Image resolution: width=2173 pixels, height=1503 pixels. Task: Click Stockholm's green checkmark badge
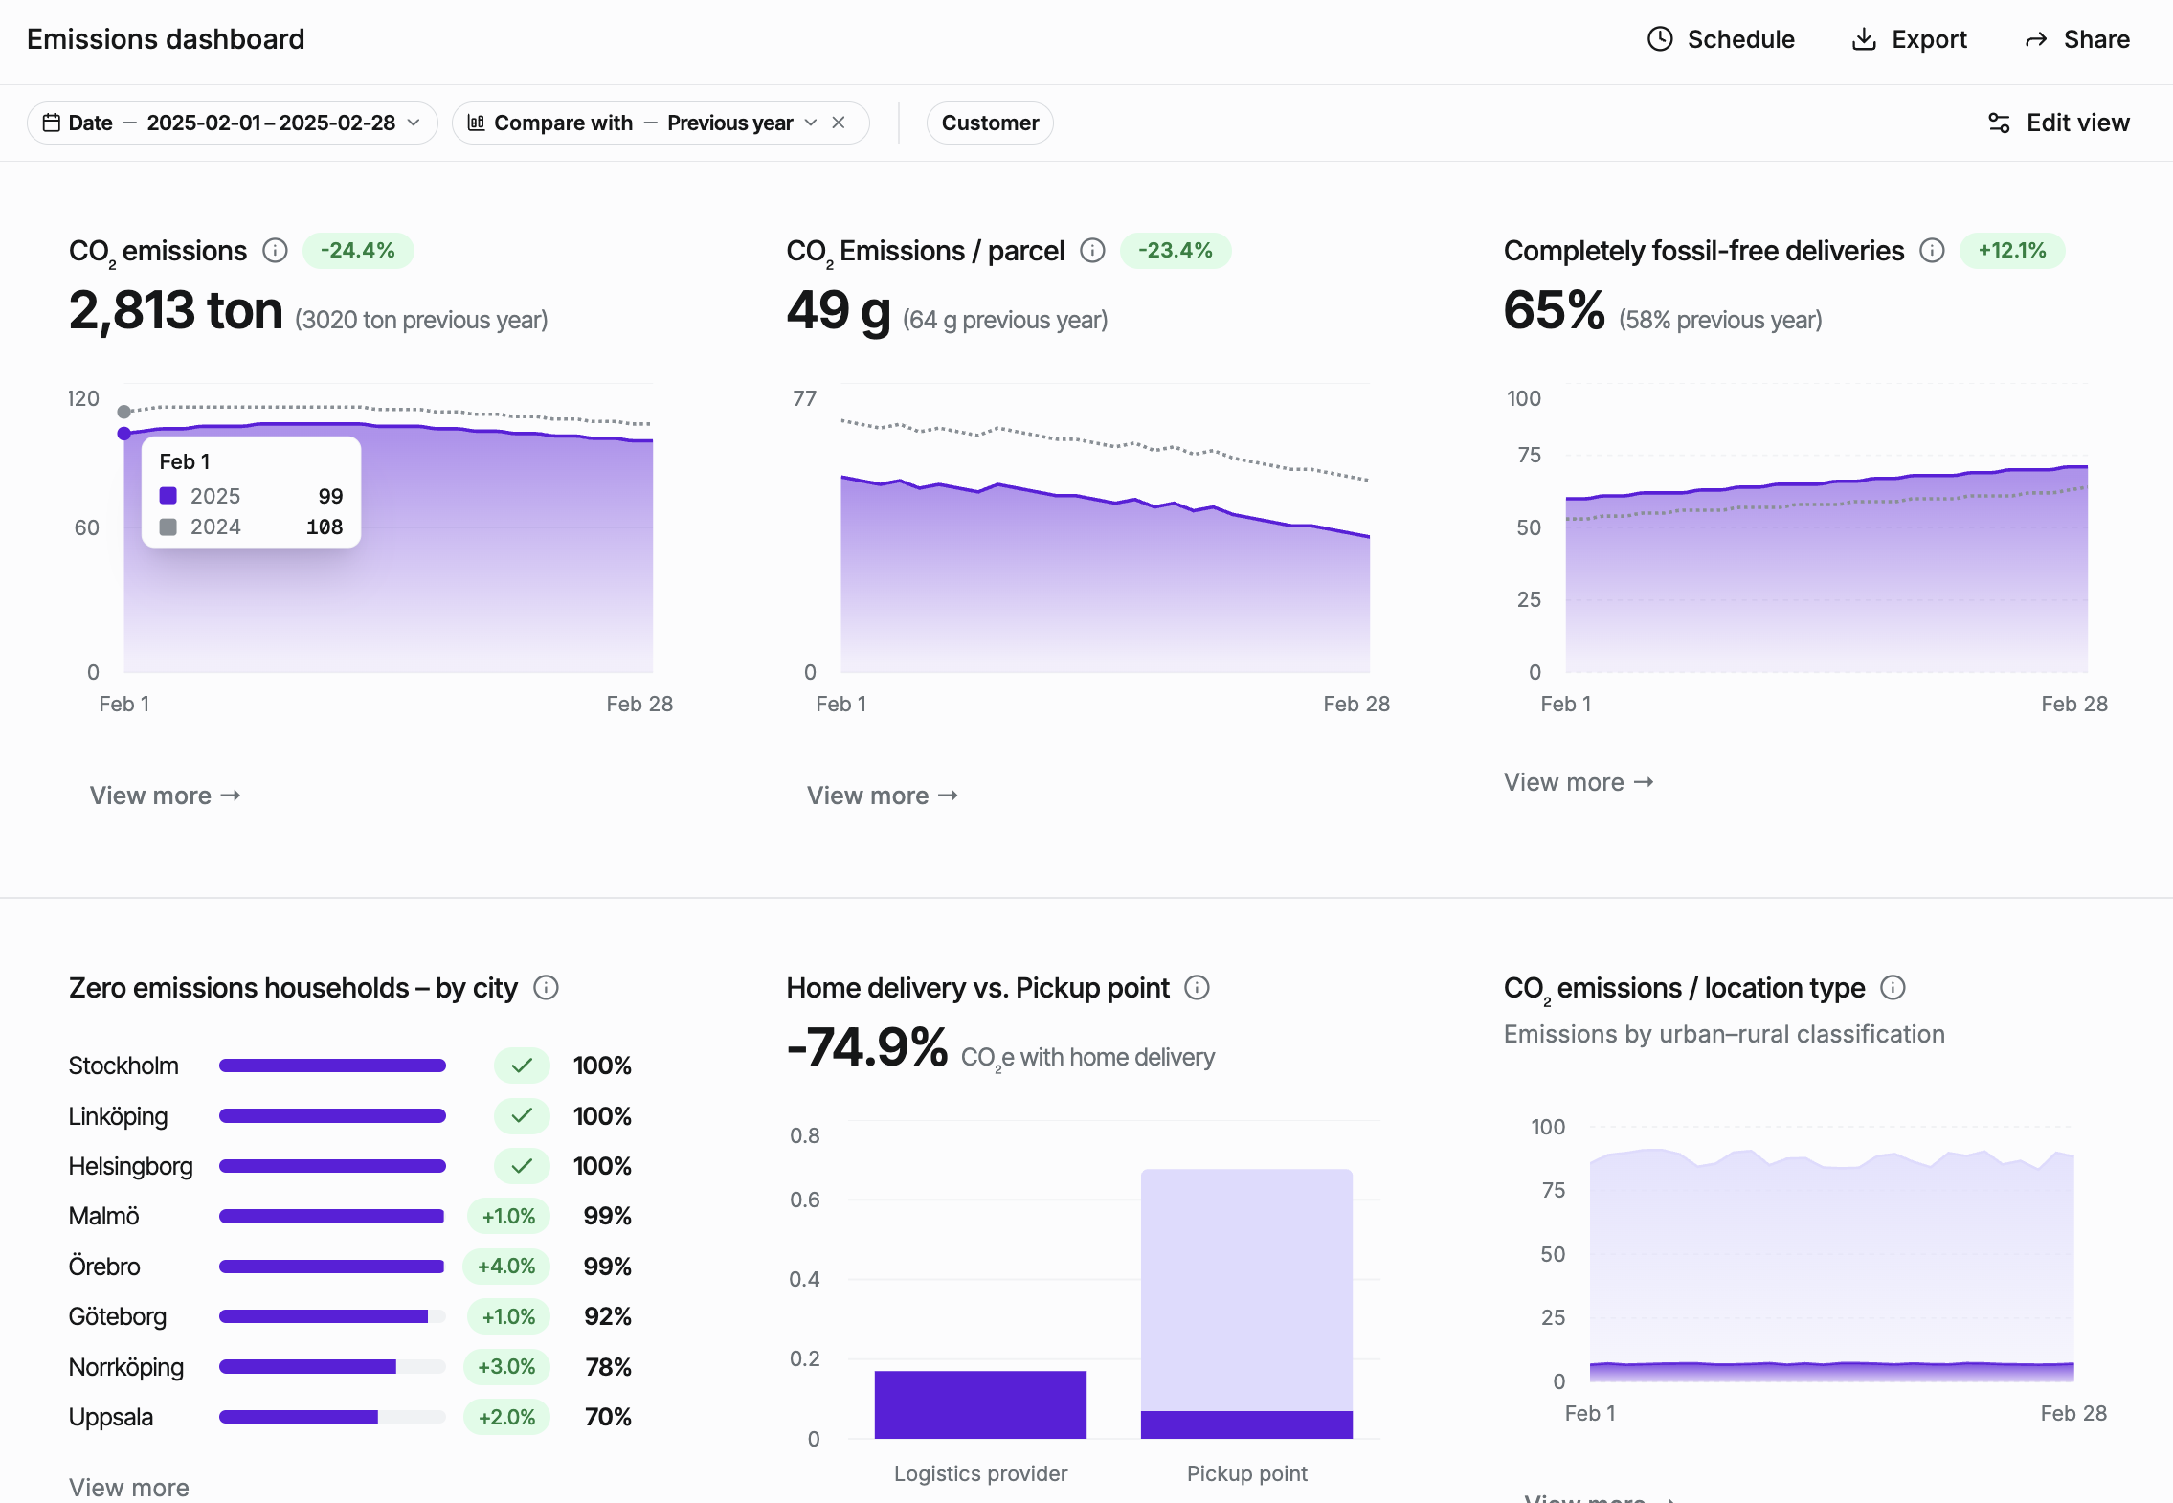(x=522, y=1066)
